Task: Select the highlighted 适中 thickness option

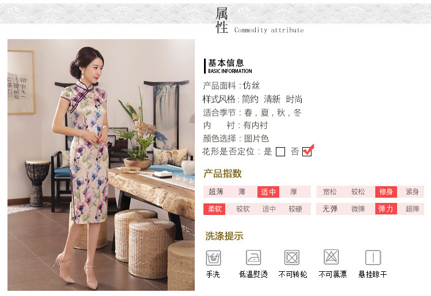Action: coord(268,192)
